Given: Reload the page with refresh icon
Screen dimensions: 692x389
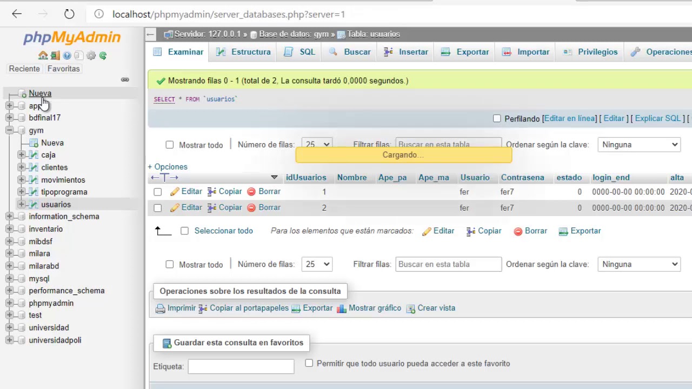Looking at the screenshot, I should pos(69,14).
